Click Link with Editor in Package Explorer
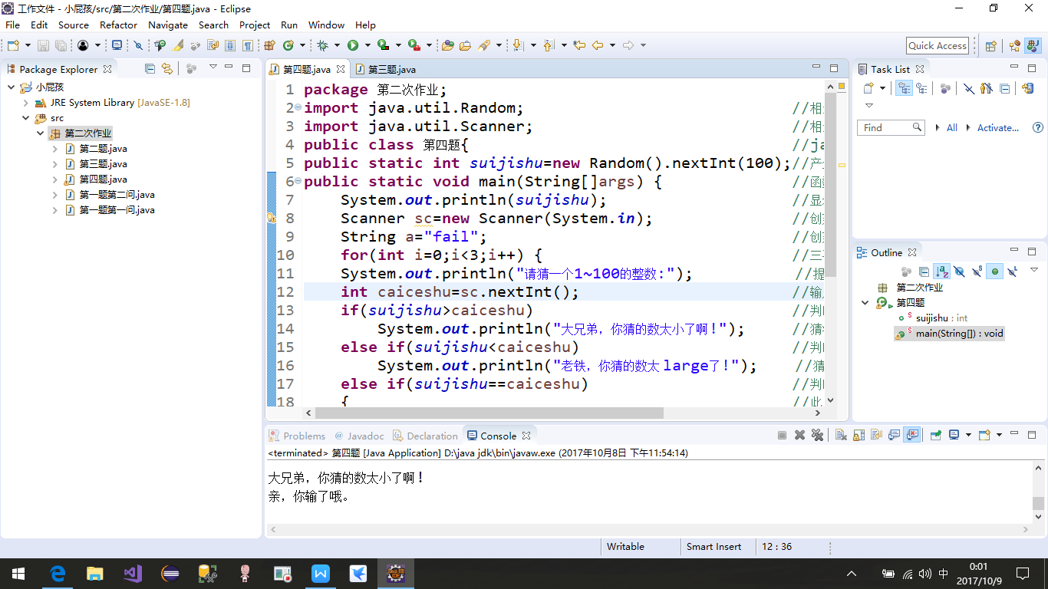The height and width of the screenshot is (589, 1048). coord(166,68)
